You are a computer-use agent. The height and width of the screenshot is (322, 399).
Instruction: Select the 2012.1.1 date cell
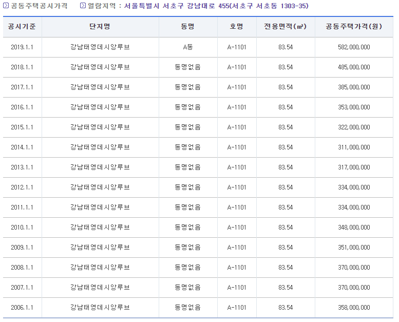[x=22, y=187]
